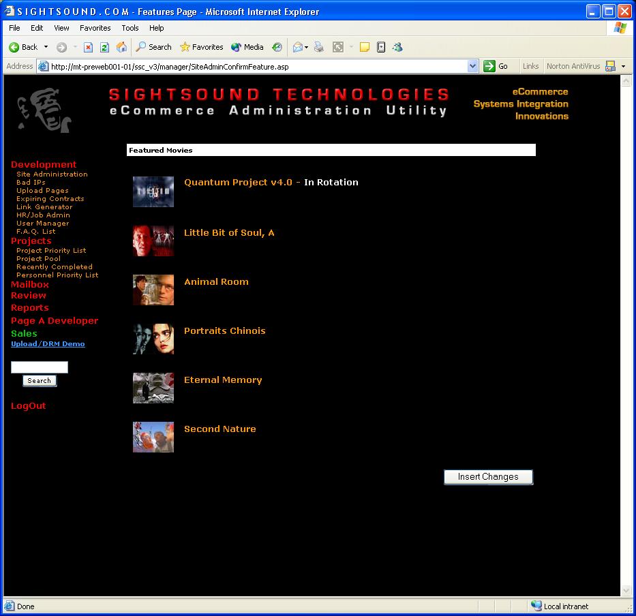Go to Expiring Contracts
Viewport: 636px width, 616px height.
pyautogui.click(x=50, y=199)
